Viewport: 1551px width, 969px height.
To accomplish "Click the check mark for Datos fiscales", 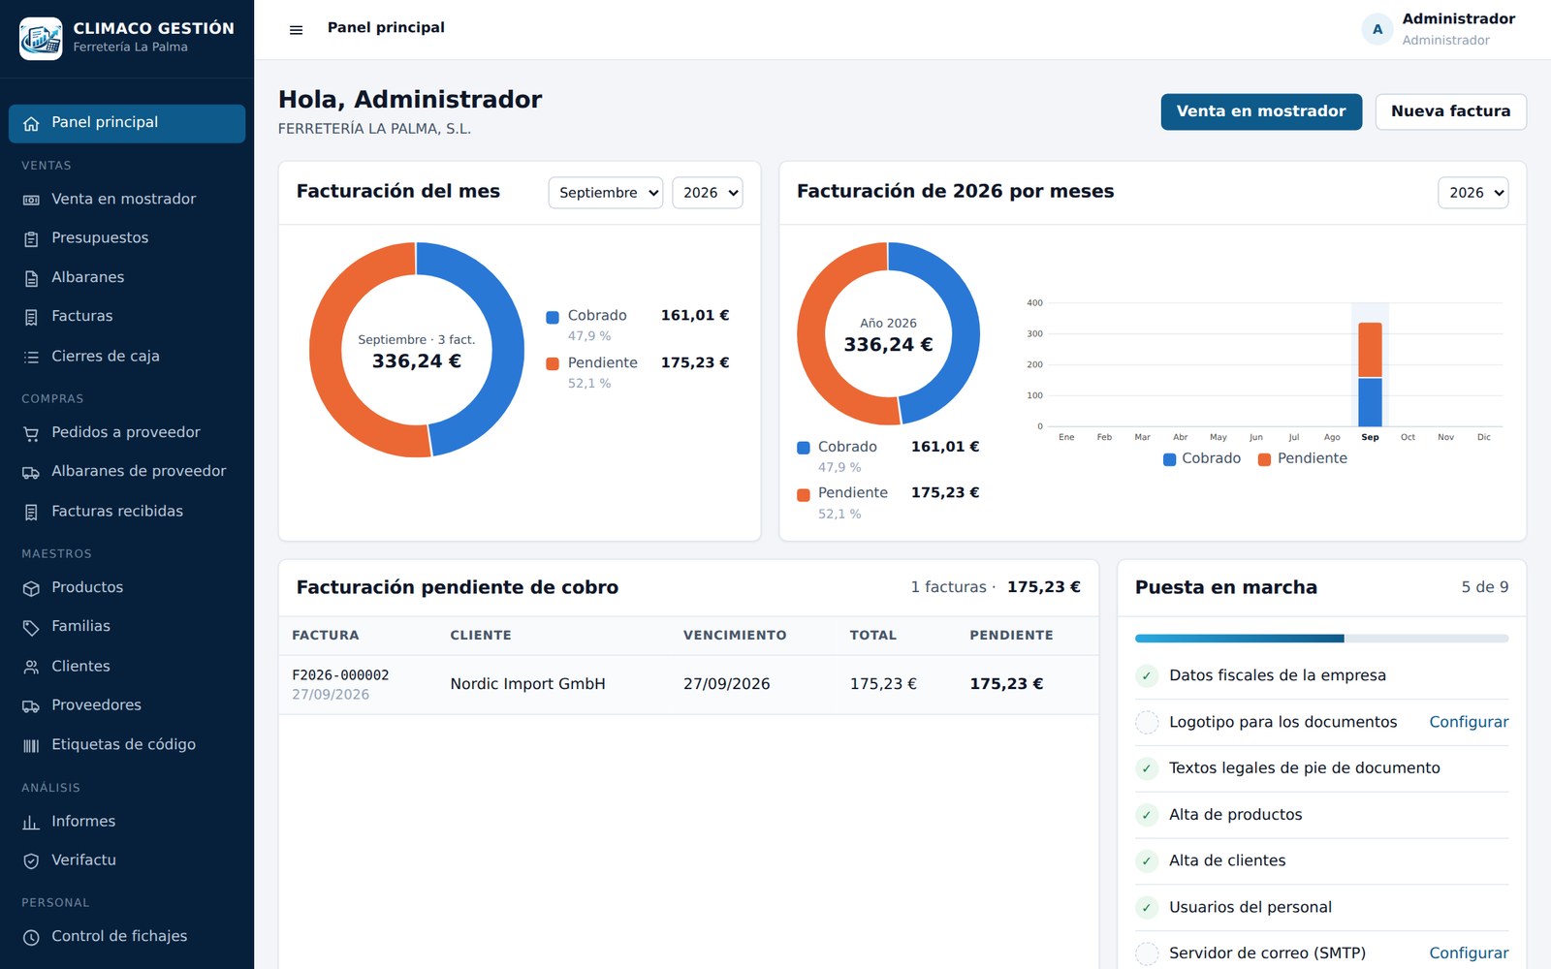I will 1147,675.
